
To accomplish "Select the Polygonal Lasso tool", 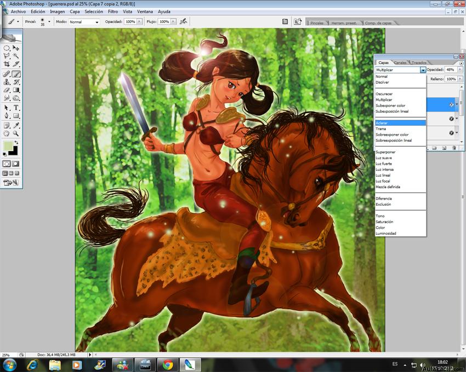I will pos(7,56).
